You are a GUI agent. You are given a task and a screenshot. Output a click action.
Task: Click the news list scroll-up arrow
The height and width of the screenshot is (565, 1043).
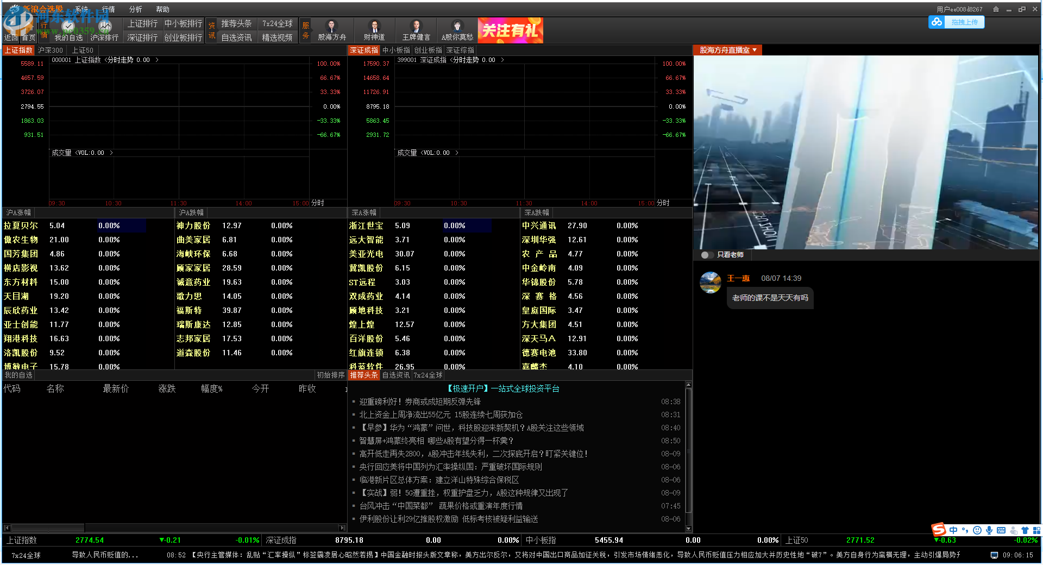click(x=689, y=385)
